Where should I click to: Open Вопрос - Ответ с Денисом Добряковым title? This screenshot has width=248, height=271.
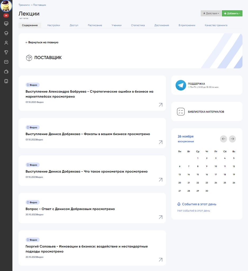(x=70, y=209)
